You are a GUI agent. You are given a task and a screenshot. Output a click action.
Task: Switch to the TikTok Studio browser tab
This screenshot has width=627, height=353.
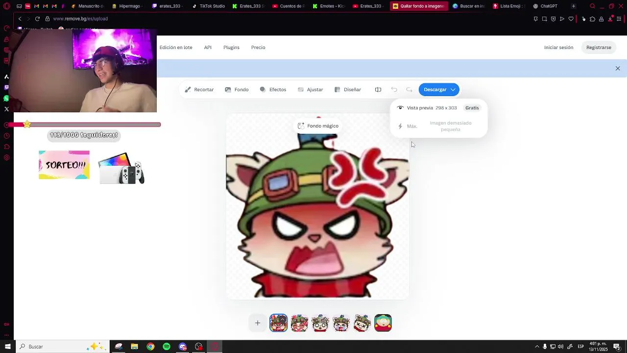click(208, 6)
